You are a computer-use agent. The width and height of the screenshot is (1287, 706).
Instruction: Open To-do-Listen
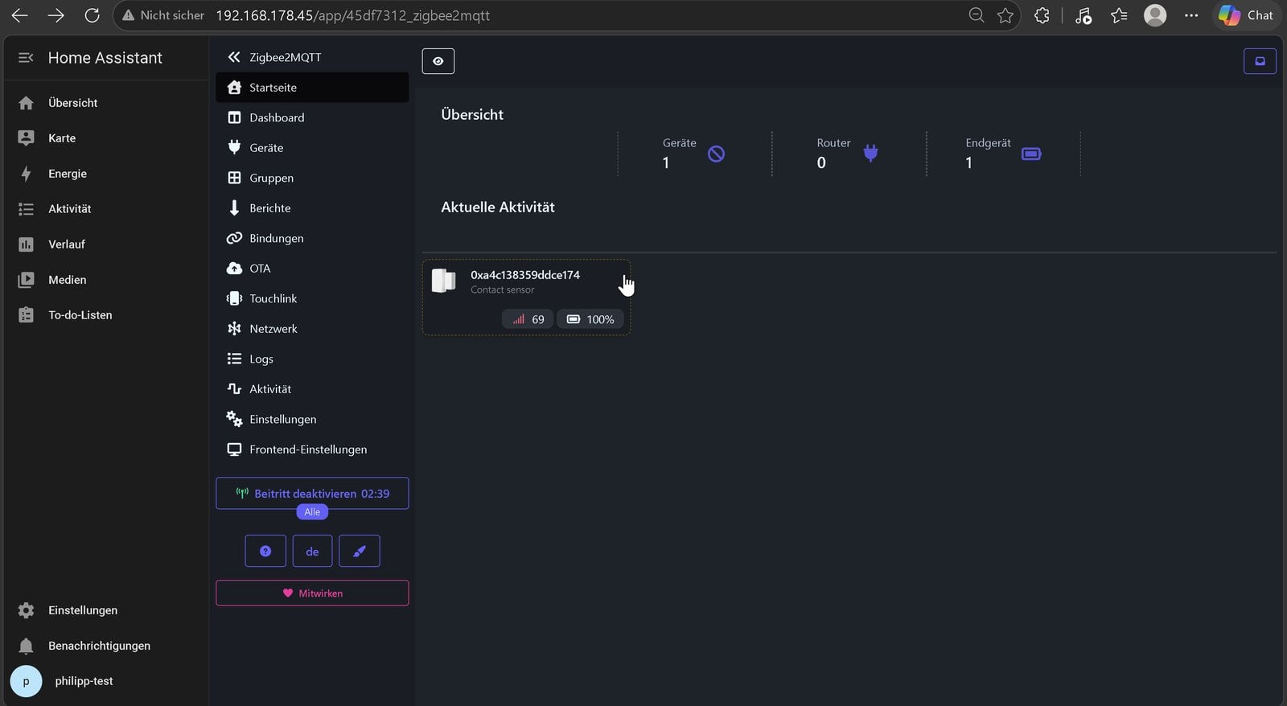tap(105, 315)
